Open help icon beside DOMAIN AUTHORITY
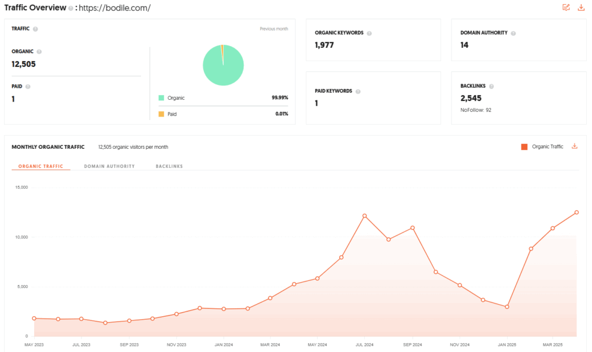 pos(513,33)
